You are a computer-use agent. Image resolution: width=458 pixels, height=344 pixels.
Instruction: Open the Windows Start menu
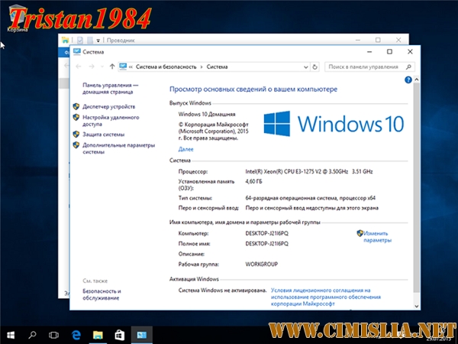[x=11, y=335]
